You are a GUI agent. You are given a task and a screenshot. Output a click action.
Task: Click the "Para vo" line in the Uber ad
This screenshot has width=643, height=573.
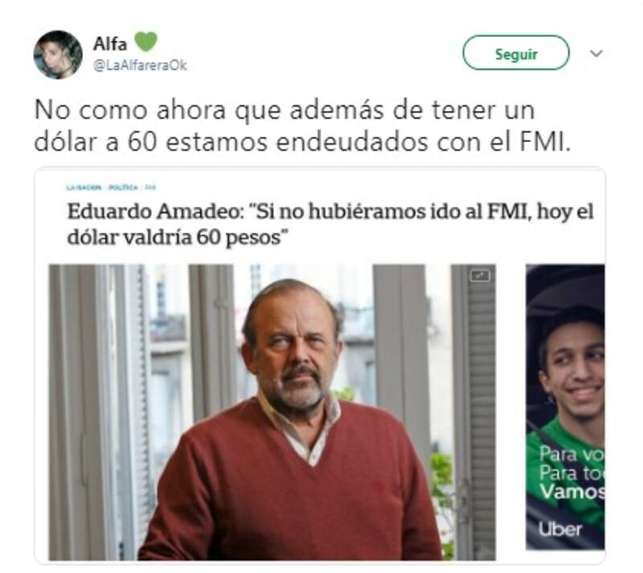(571, 453)
